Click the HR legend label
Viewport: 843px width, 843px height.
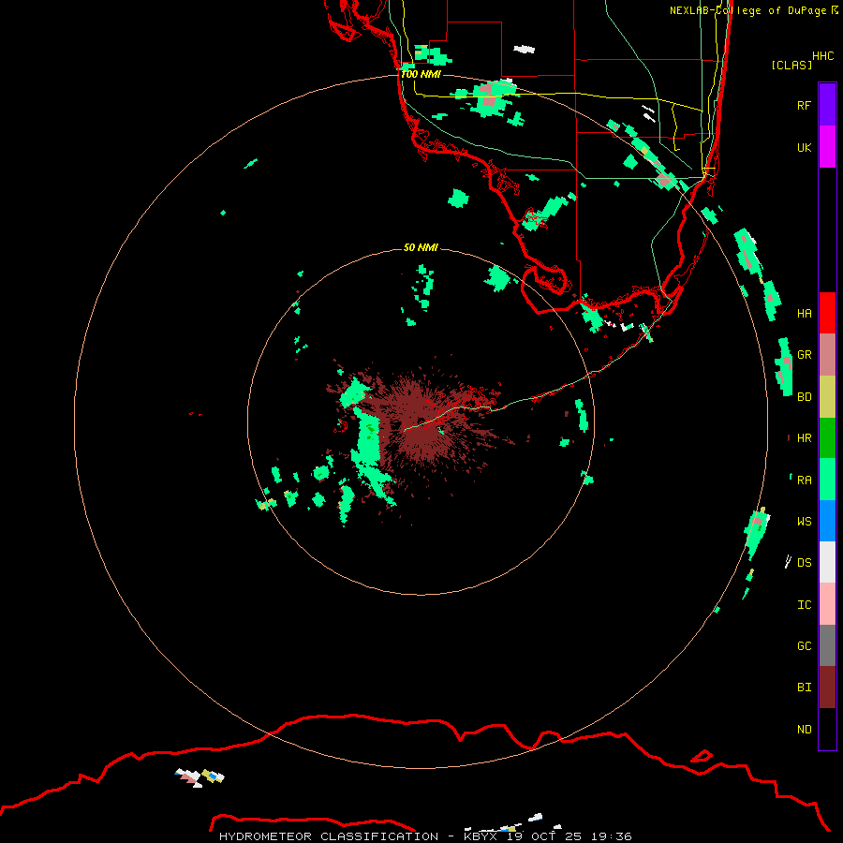click(804, 438)
